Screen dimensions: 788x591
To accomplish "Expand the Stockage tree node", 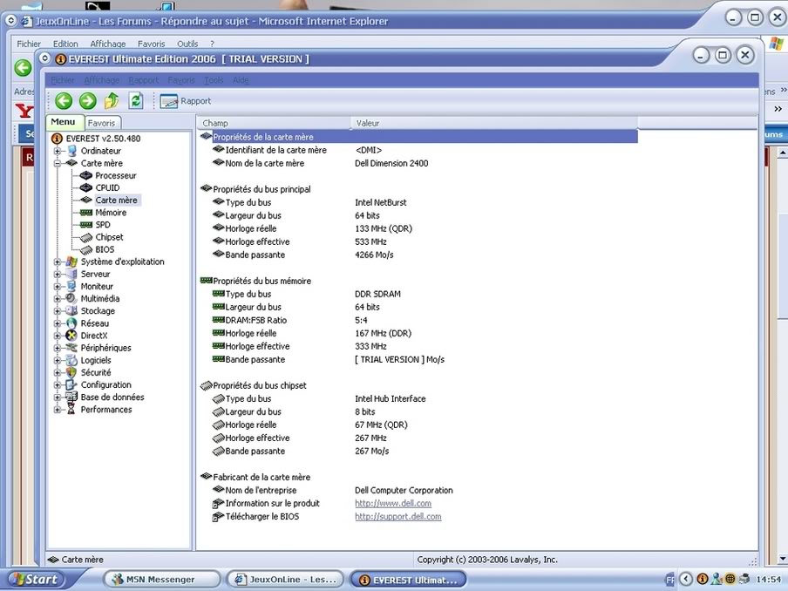I will (x=58, y=311).
